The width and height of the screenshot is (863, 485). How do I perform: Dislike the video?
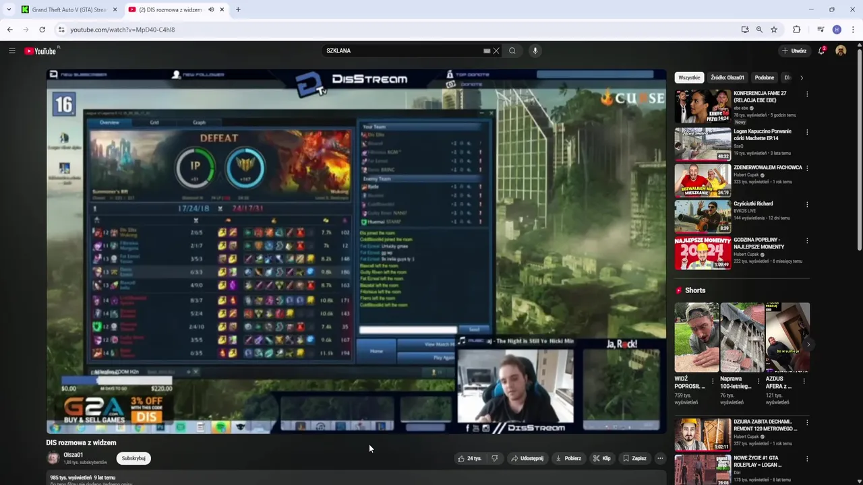(495, 458)
